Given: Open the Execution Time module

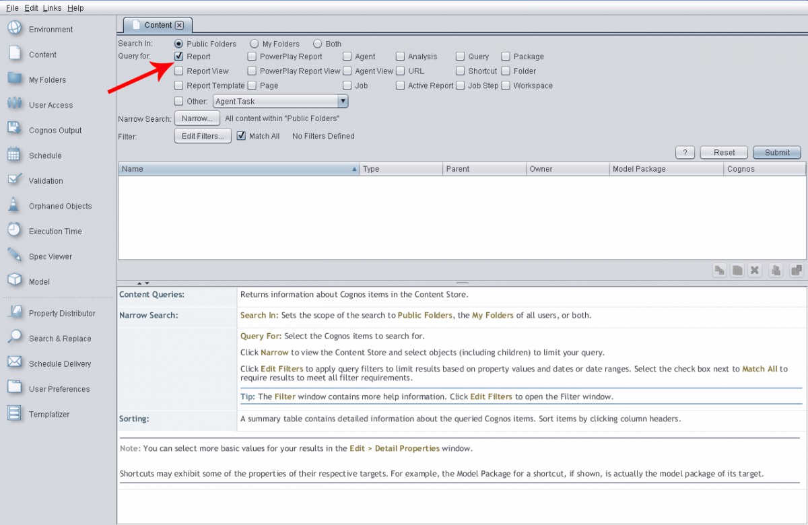Looking at the screenshot, I should point(45,231).
